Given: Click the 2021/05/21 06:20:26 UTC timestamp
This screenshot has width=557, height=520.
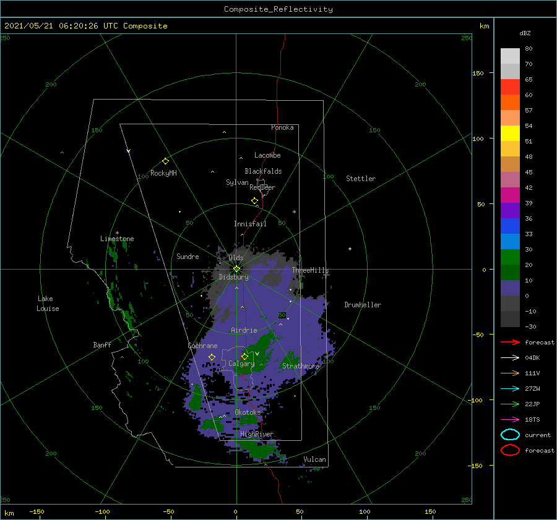Looking at the screenshot, I should point(61,26).
